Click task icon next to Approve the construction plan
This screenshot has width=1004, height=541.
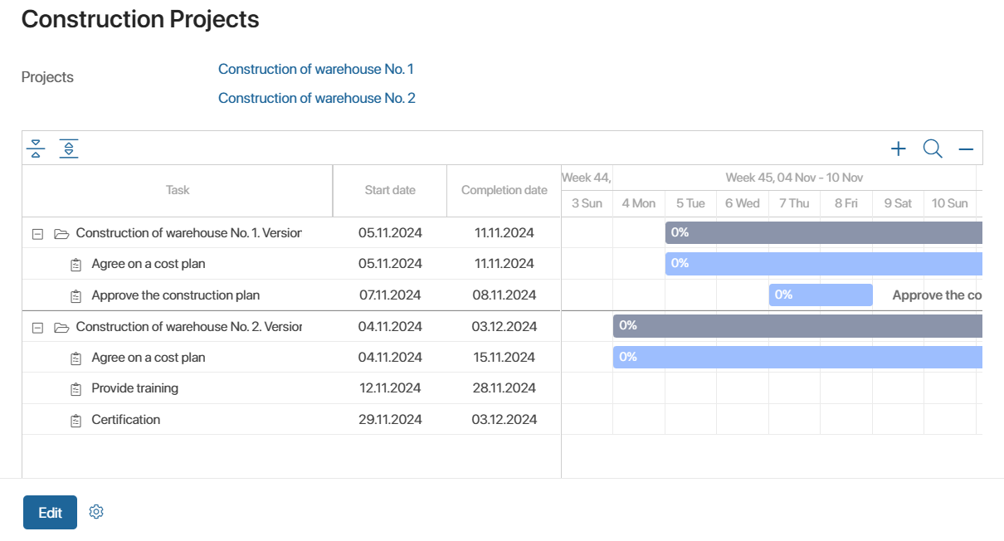click(76, 296)
